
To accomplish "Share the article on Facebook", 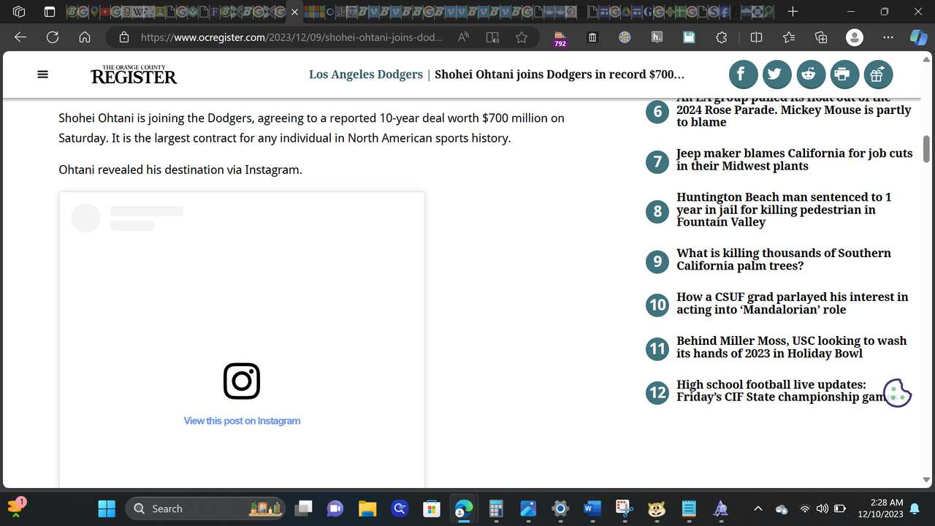I will 742,75.
